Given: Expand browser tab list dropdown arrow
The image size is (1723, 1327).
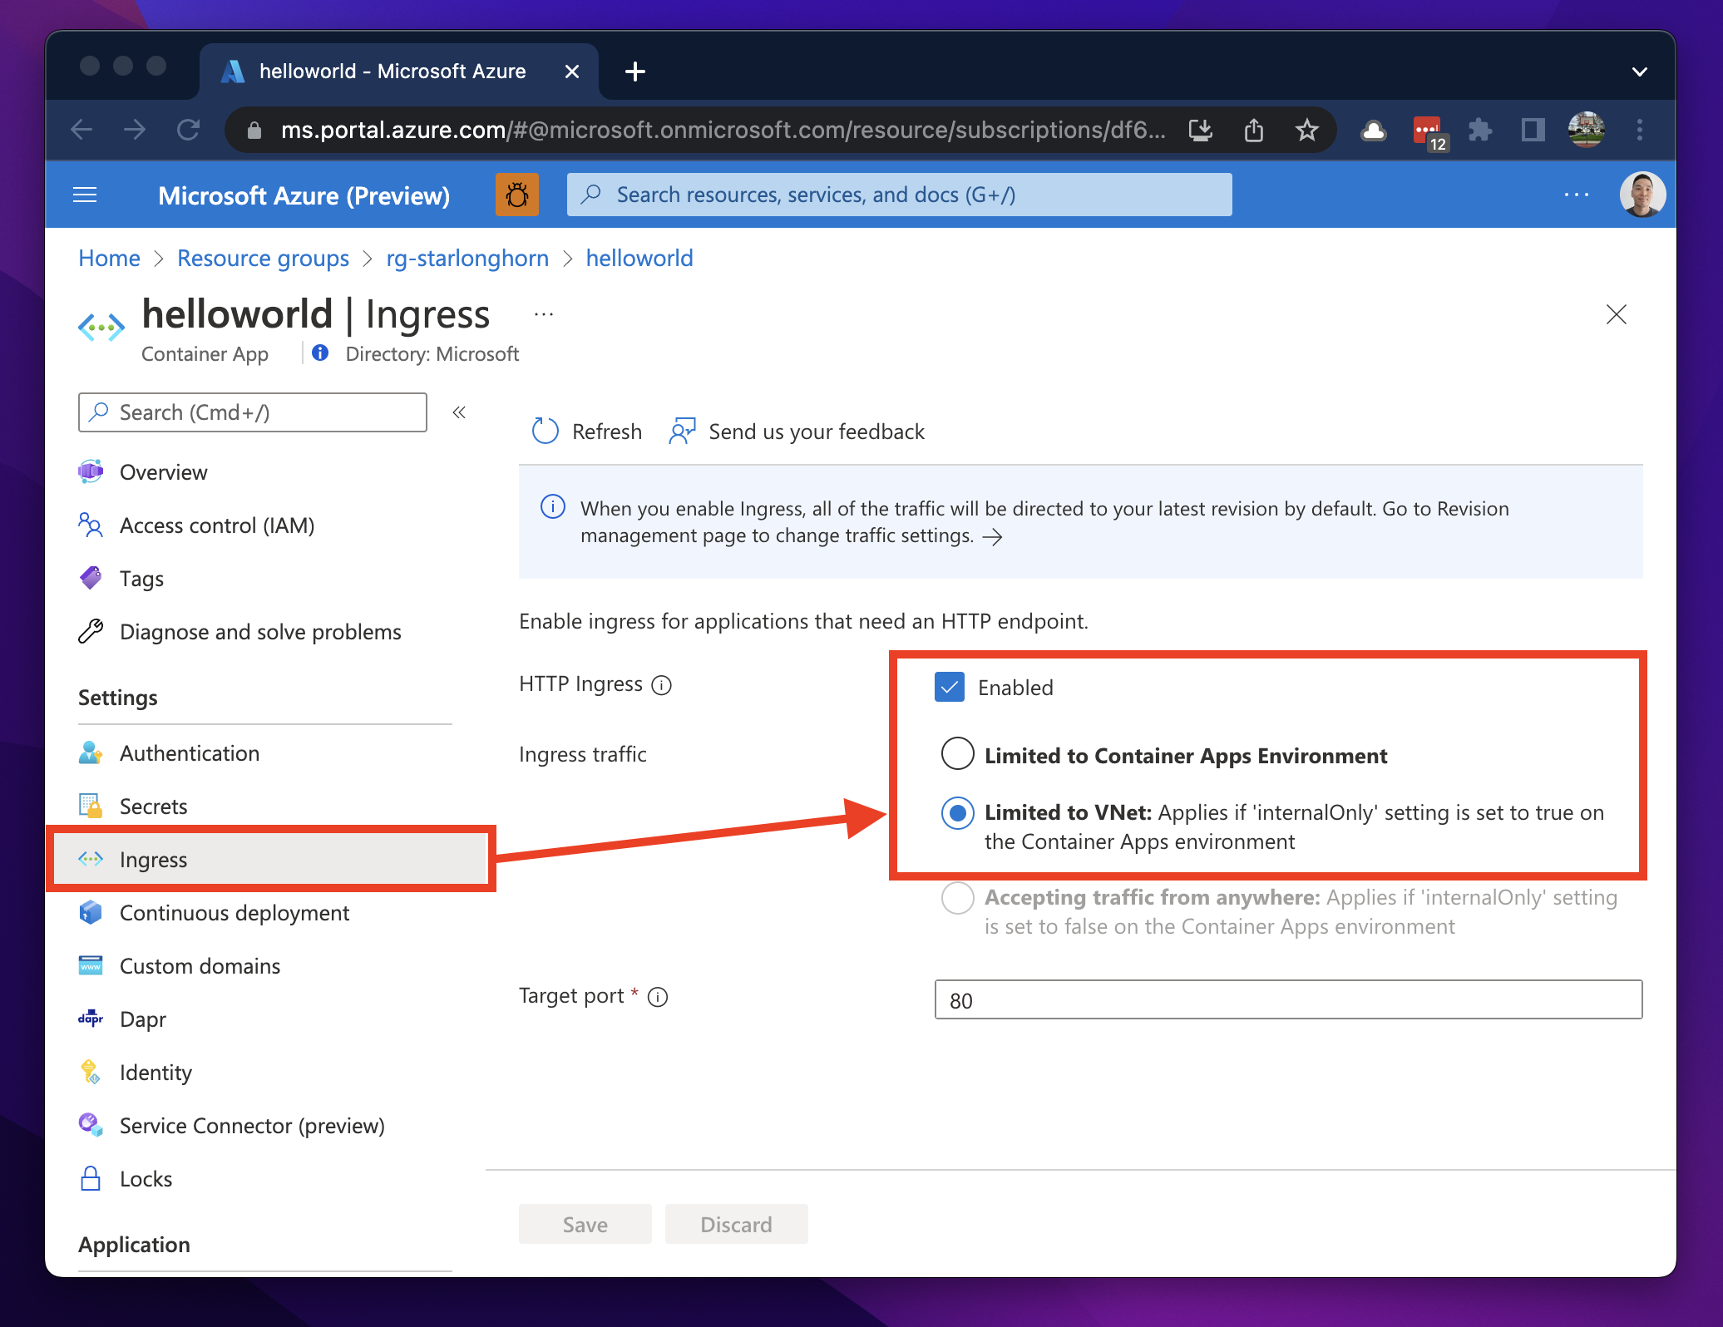Looking at the screenshot, I should (1639, 72).
